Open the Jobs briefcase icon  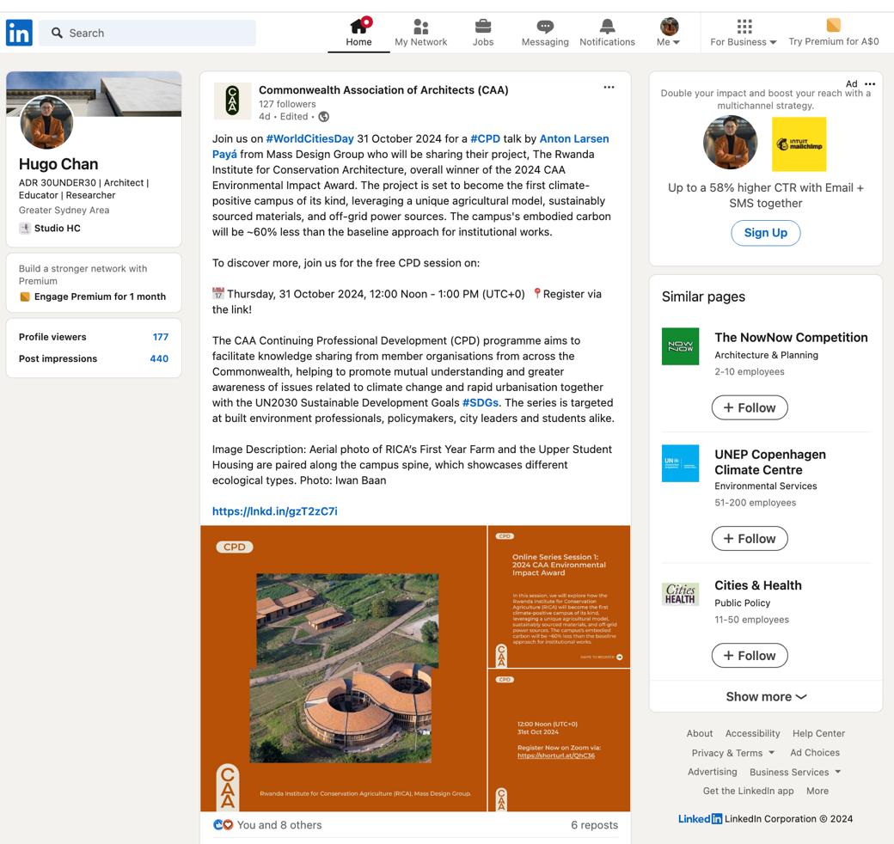483,27
